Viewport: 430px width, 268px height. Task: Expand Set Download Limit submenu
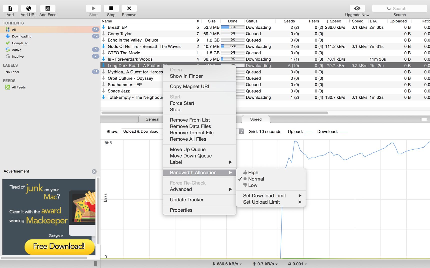click(271, 196)
